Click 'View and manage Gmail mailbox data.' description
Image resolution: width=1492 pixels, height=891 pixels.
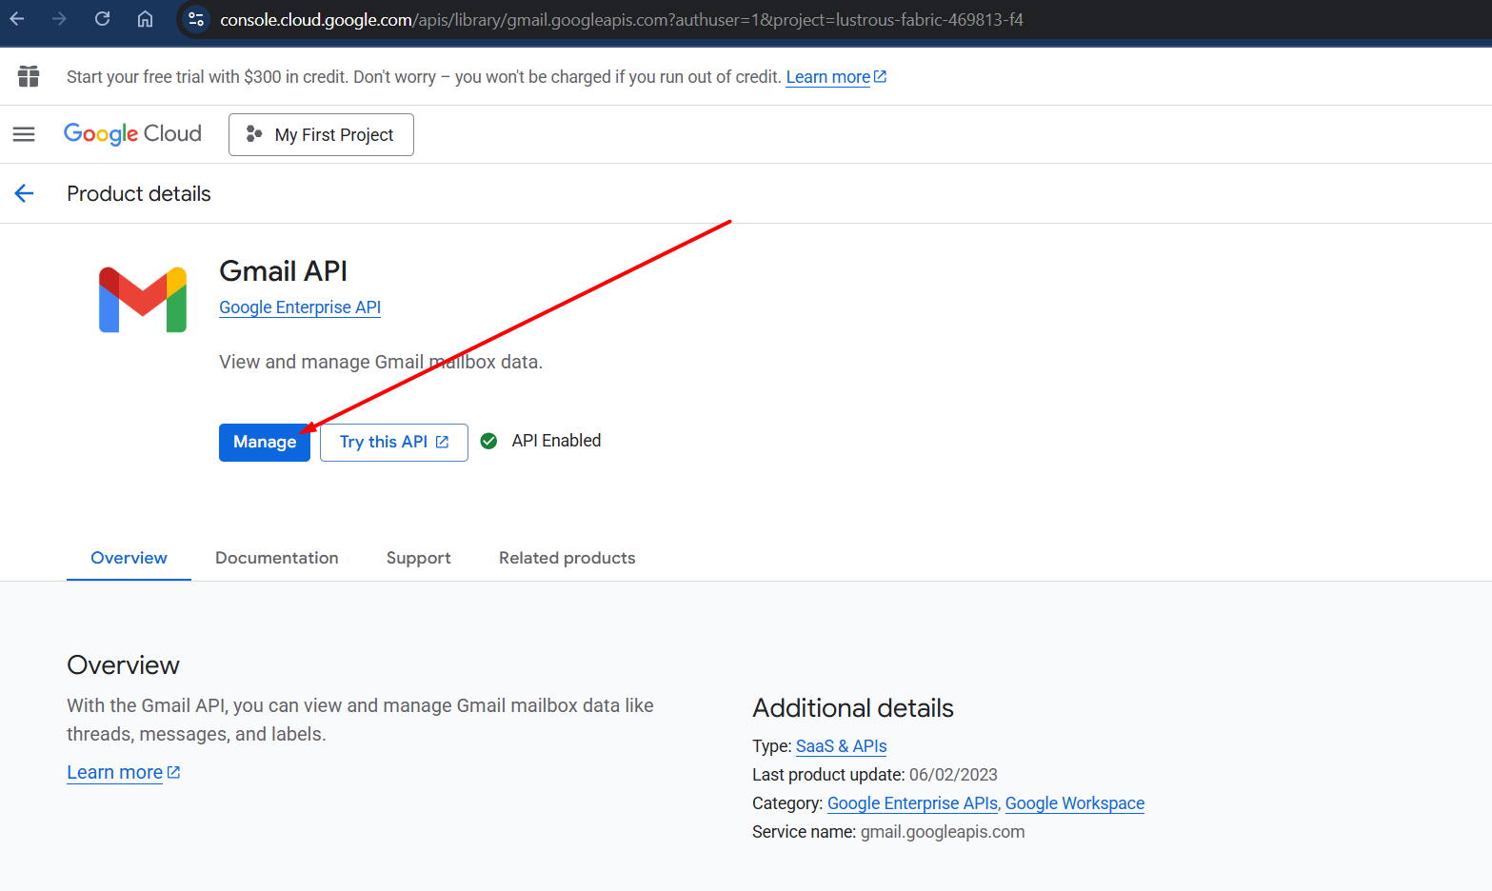tap(381, 362)
